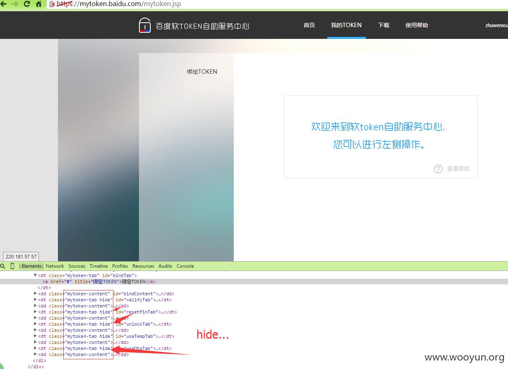Open the 查看帮助 link
The width and height of the screenshot is (508, 369).
point(458,169)
